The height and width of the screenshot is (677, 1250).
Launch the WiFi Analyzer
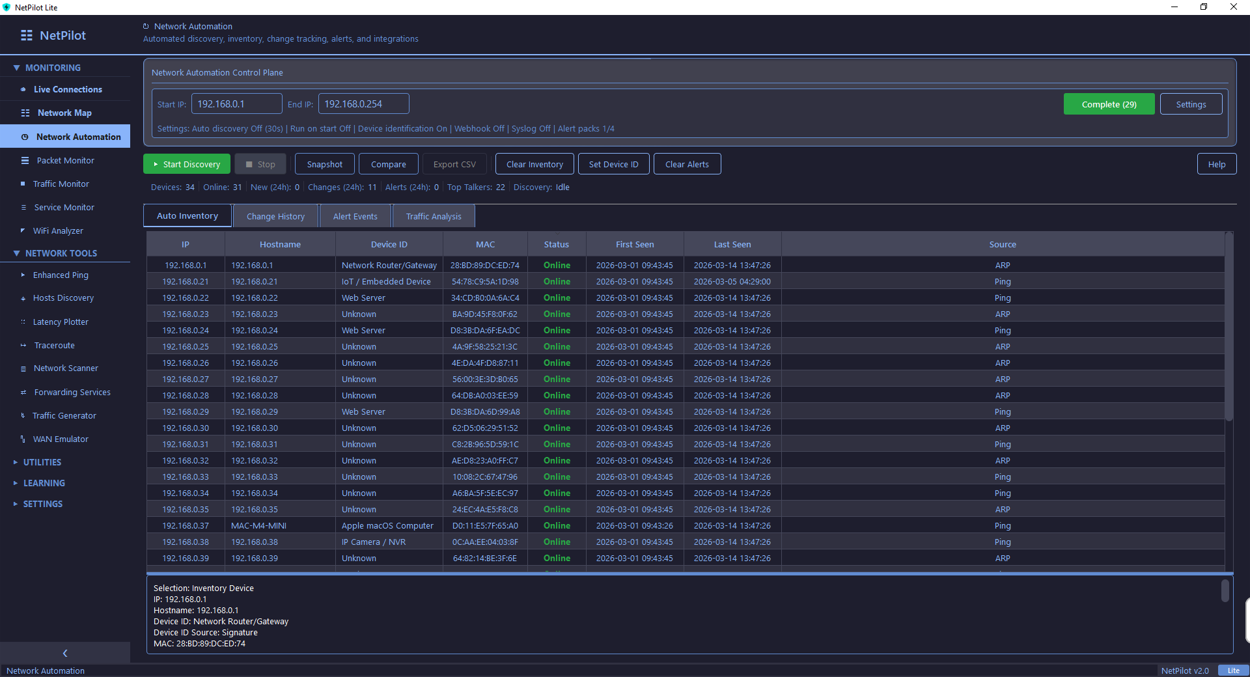tap(58, 230)
